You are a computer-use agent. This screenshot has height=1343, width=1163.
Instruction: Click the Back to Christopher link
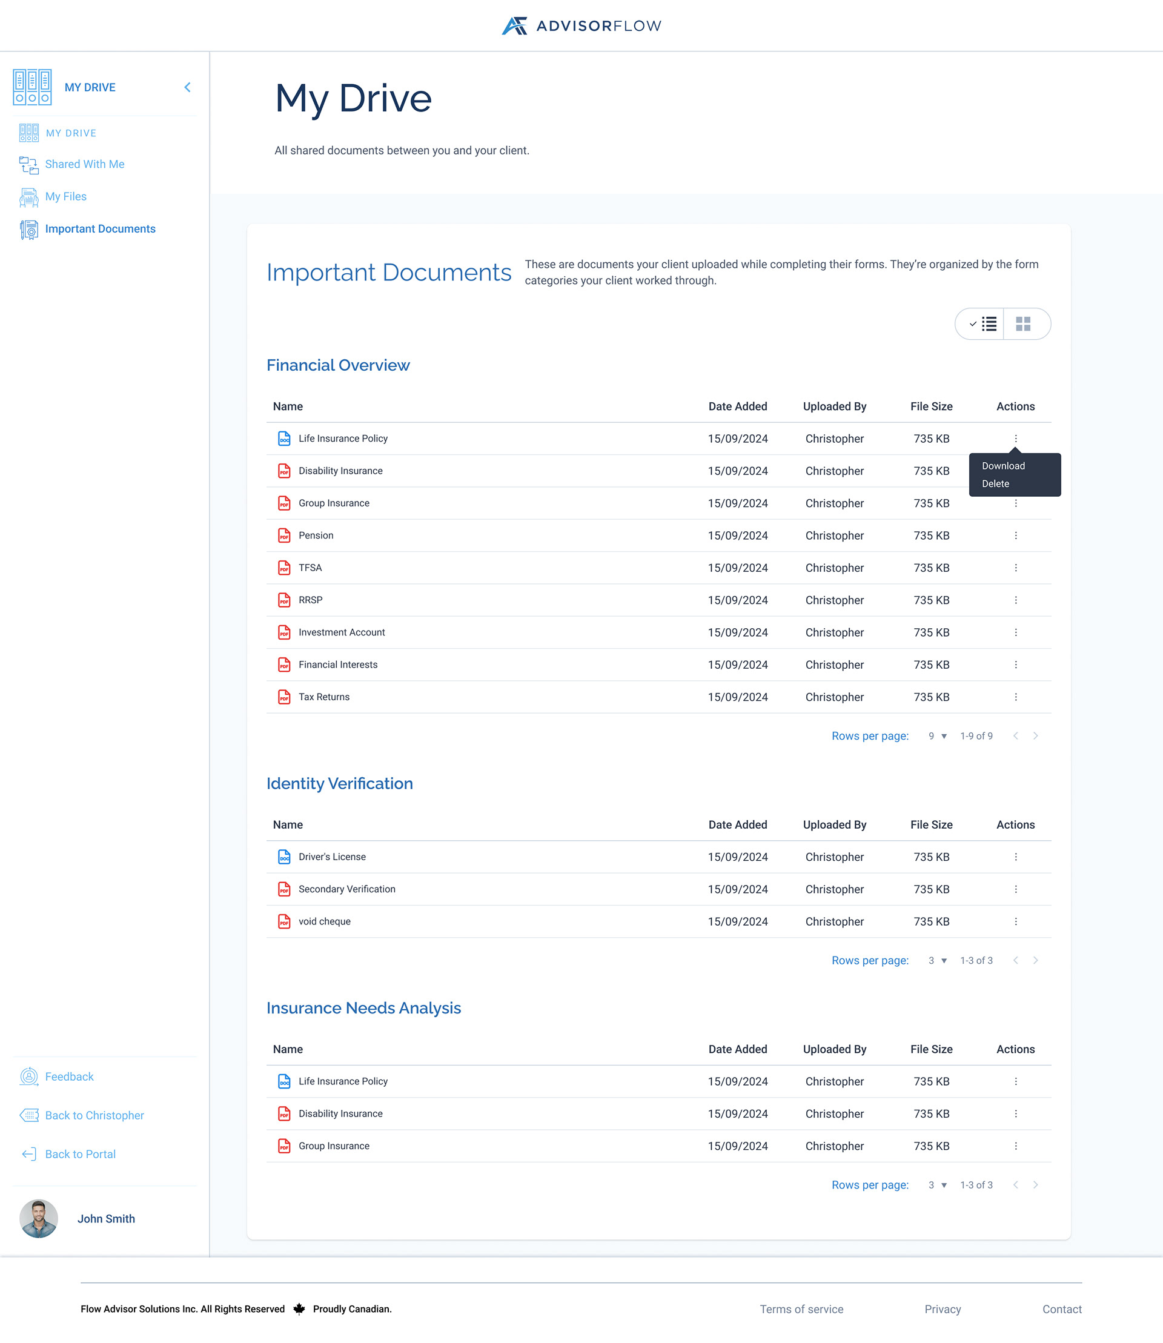(x=94, y=1115)
